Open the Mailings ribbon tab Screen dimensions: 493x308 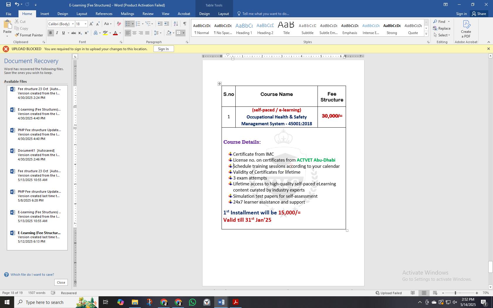click(127, 14)
